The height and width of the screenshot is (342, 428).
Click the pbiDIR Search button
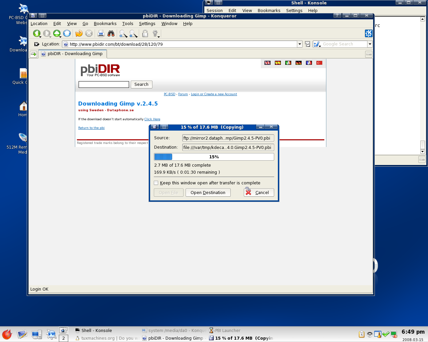click(141, 84)
